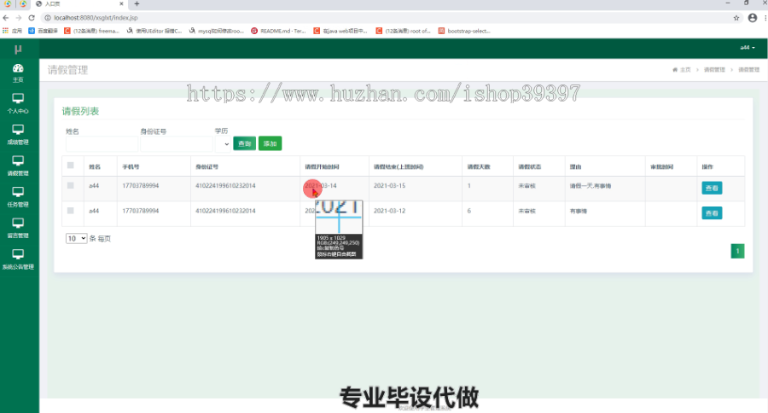Click the 请假管理 page heading

pyautogui.click(x=67, y=70)
